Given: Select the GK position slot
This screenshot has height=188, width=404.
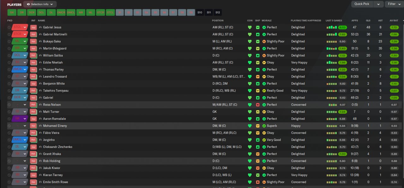Looking at the screenshot, I should point(12,13).
